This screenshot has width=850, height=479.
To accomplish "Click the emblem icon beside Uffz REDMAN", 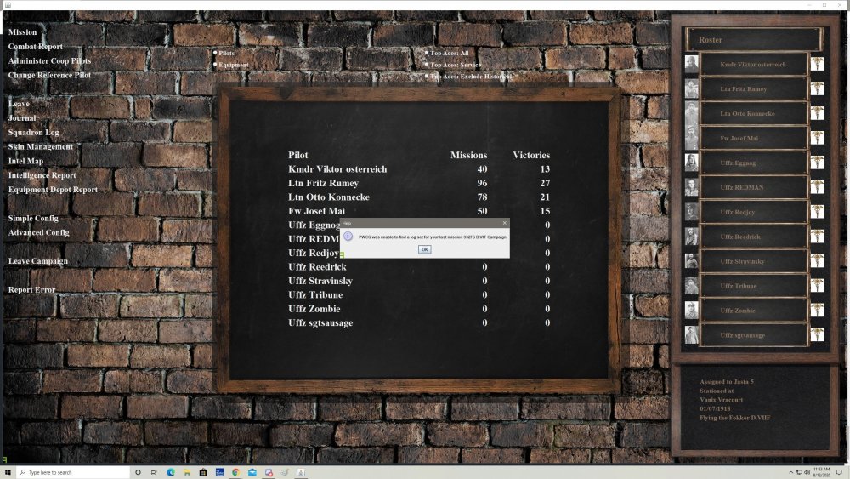I will (818, 187).
